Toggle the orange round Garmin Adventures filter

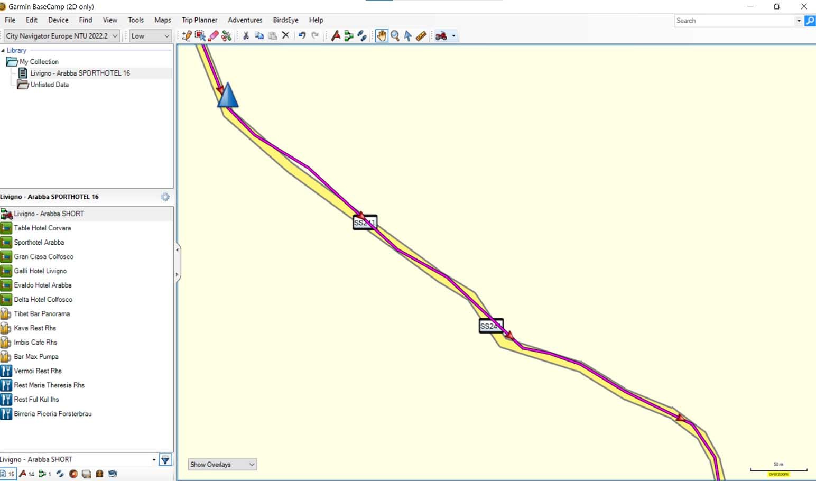point(73,474)
